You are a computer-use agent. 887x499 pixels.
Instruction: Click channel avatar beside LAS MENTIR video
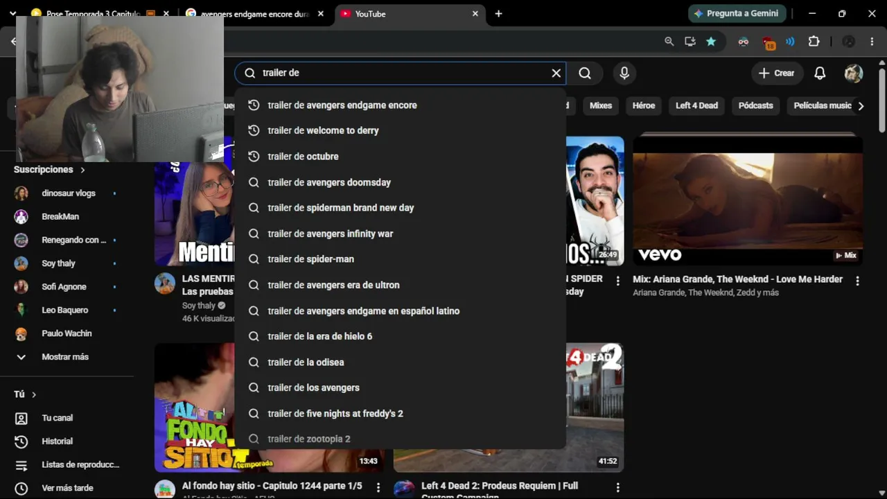point(165,283)
